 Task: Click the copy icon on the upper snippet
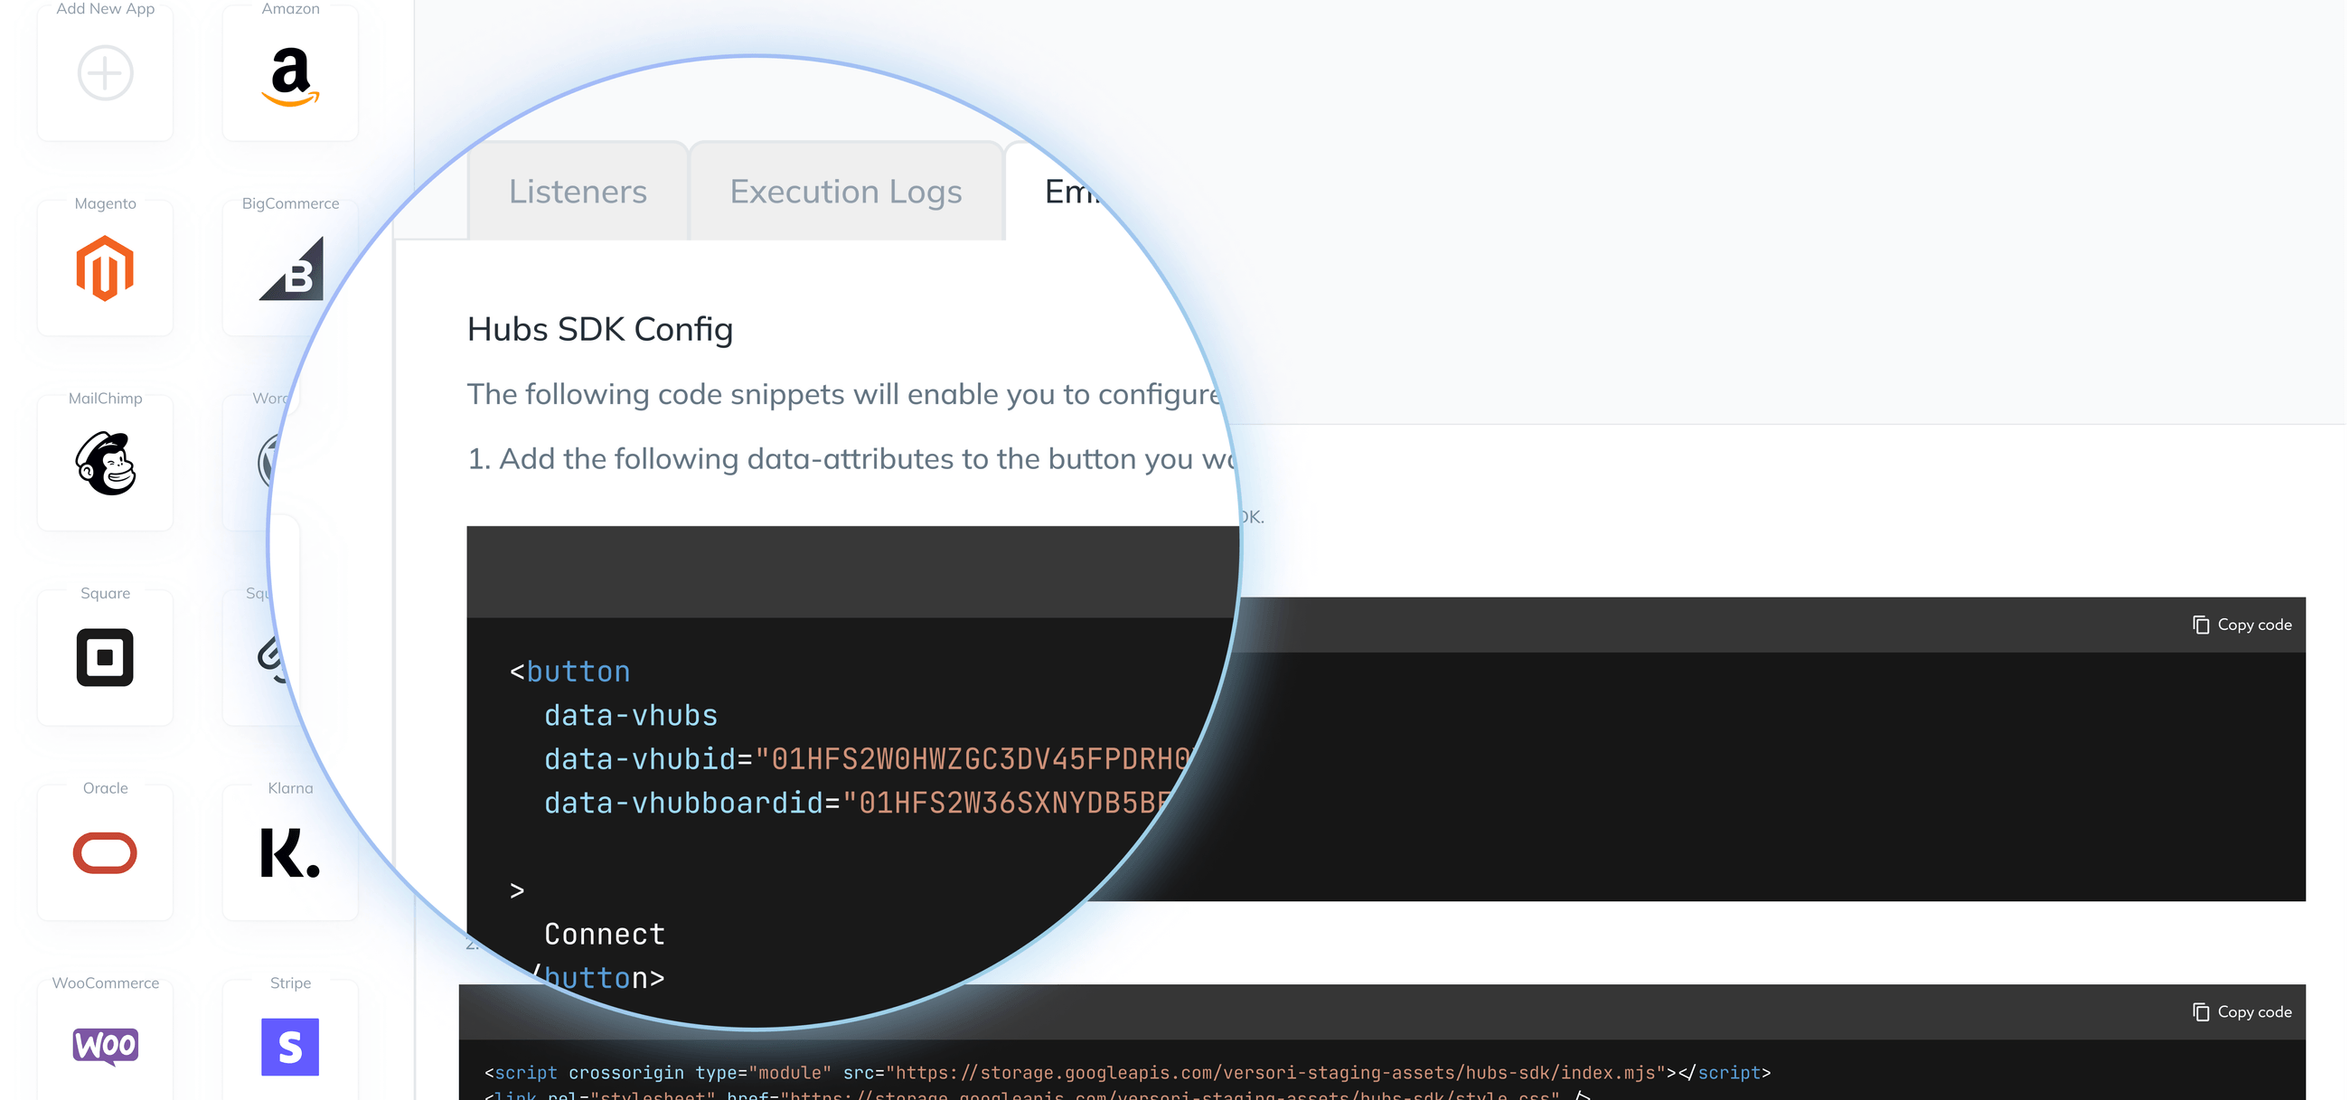click(2199, 624)
